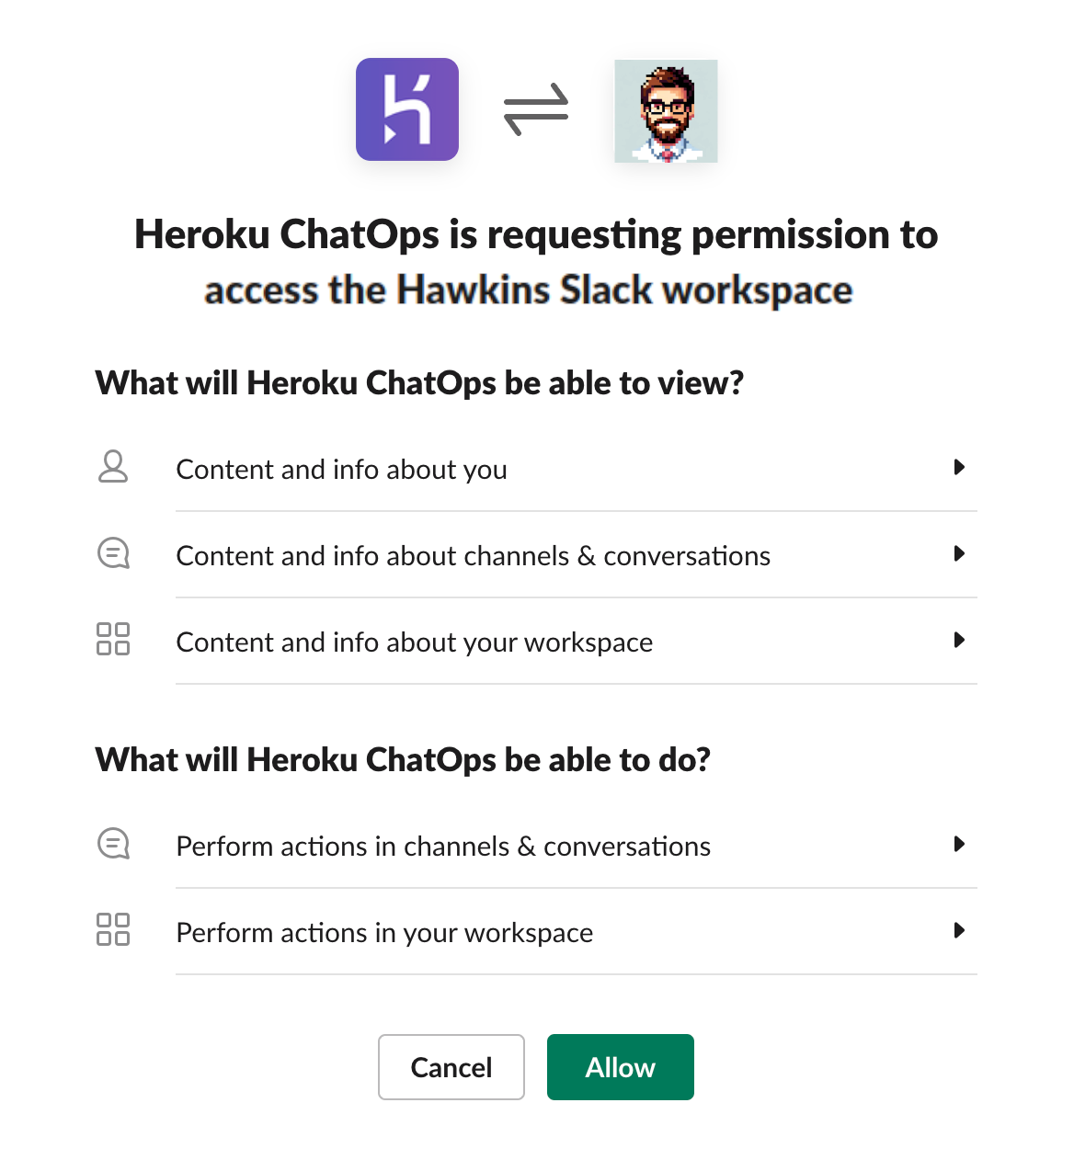Click the Heroku ChatOps app logo

coord(407,108)
